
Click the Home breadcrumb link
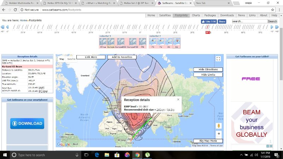(x=23, y=20)
